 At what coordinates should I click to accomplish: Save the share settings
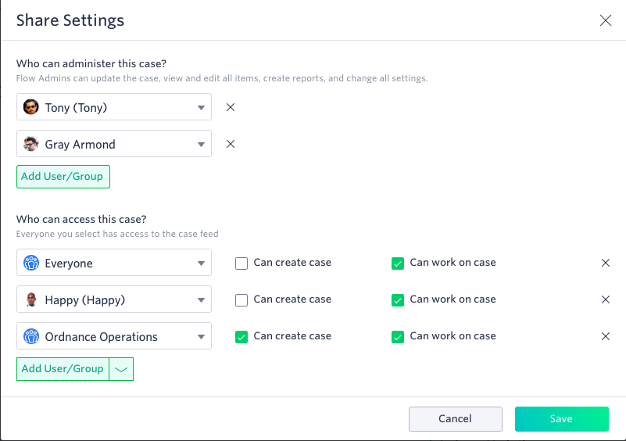(561, 419)
